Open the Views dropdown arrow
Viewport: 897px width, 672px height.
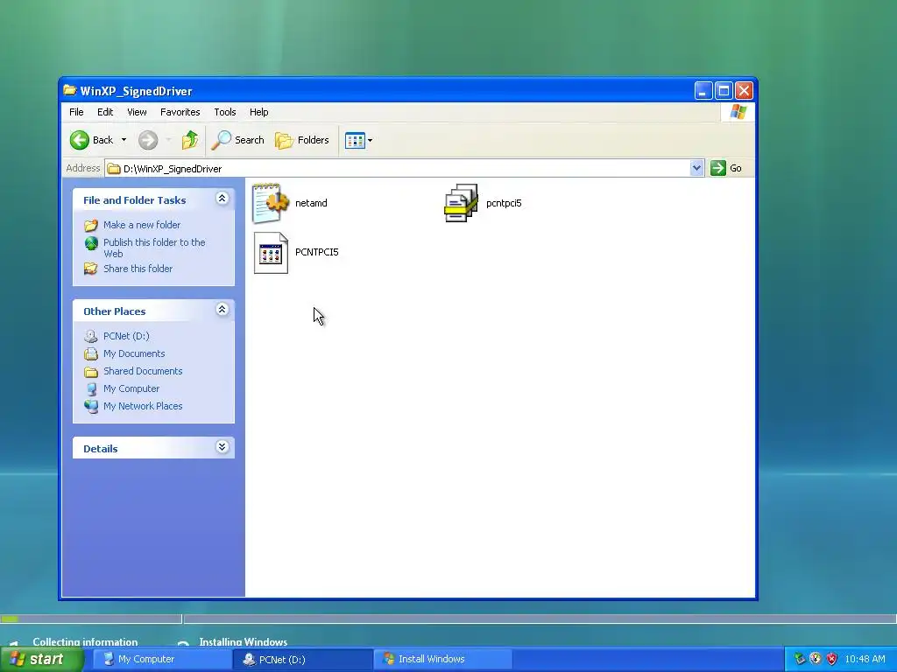tap(371, 140)
